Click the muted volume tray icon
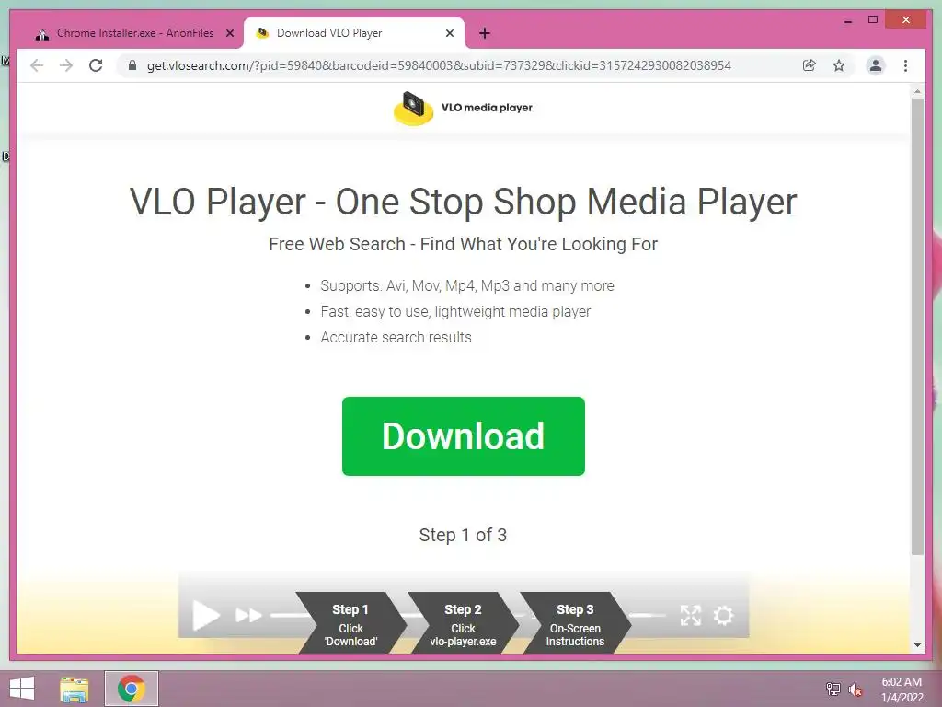 click(x=856, y=690)
